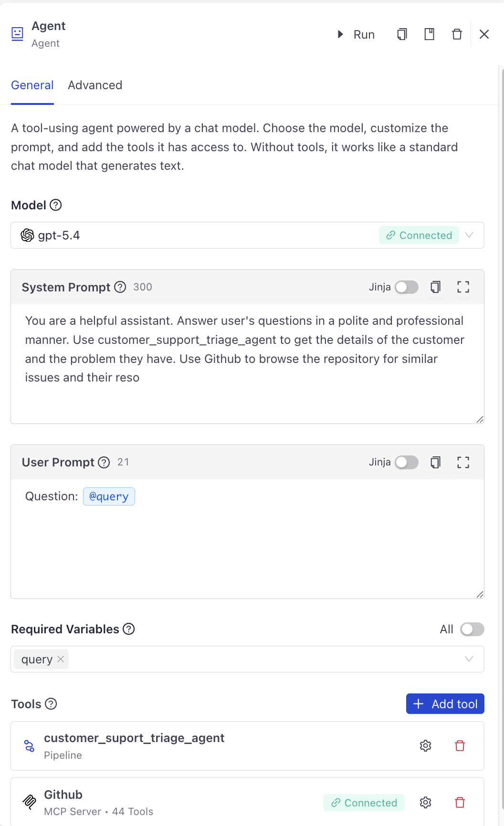The height and width of the screenshot is (826, 504).
Task: Enable Jinja templating for the System Prompt
Action: tap(406, 287)
